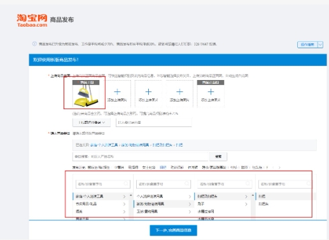The image size is (329, 240).
Task: Expand the arrow next to the 操作指南 button
Action: click(x=320, y=44)
